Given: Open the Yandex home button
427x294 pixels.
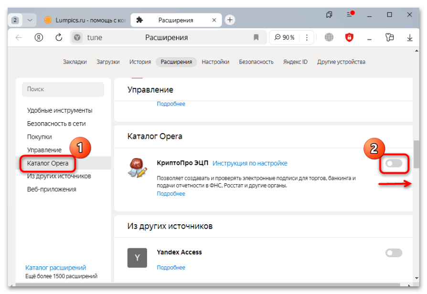Looking at the screenshot, I should [39, 38].
